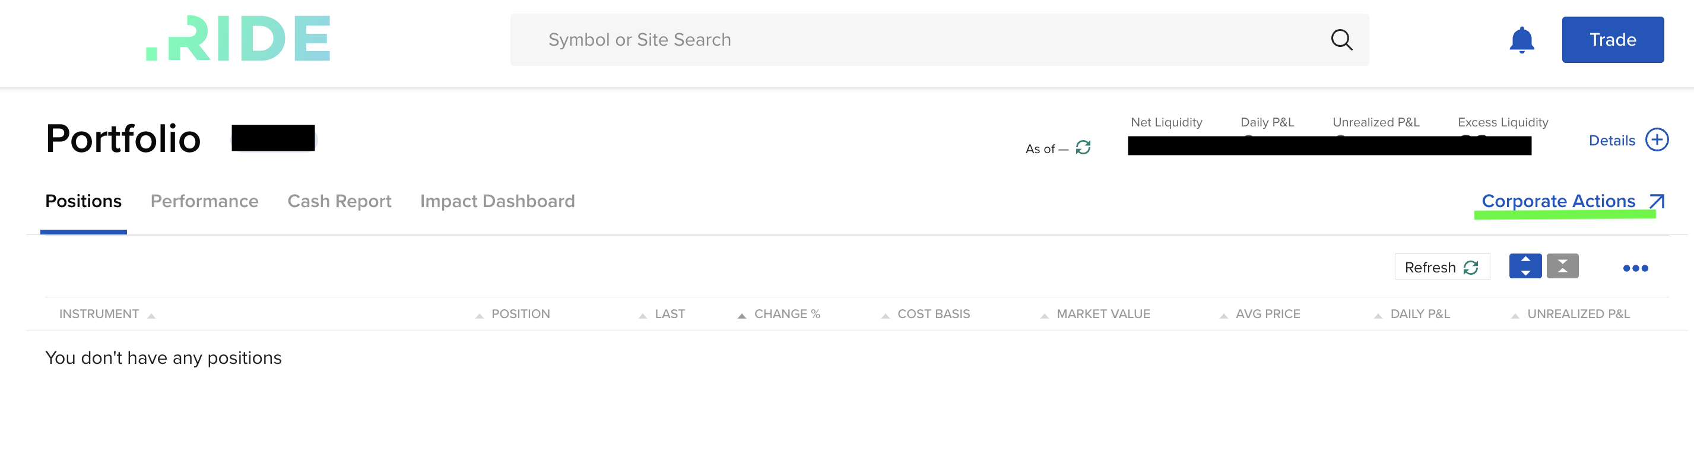The height and width of the screenshot is (457, 1694).
Task: Expand account Details with plus icon
Action: [1656, 139]
